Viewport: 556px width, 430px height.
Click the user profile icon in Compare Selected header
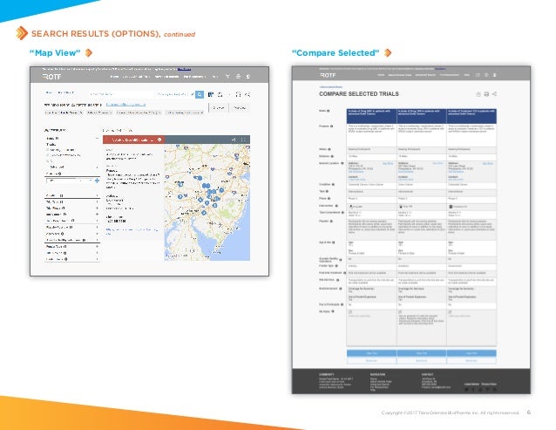(x=494, y=75)
